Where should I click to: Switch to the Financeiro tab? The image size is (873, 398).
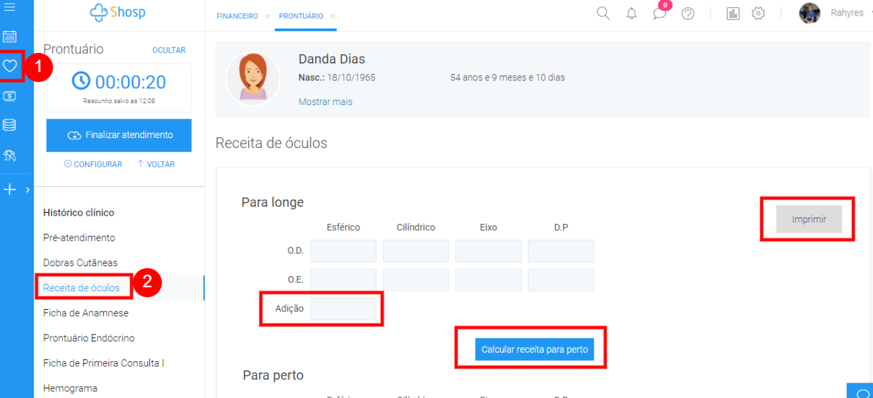[237, 16]
